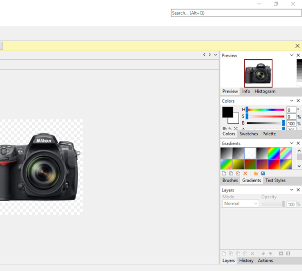
Task: Switch to the Swatches tab
Action: (x=249, y=134)
